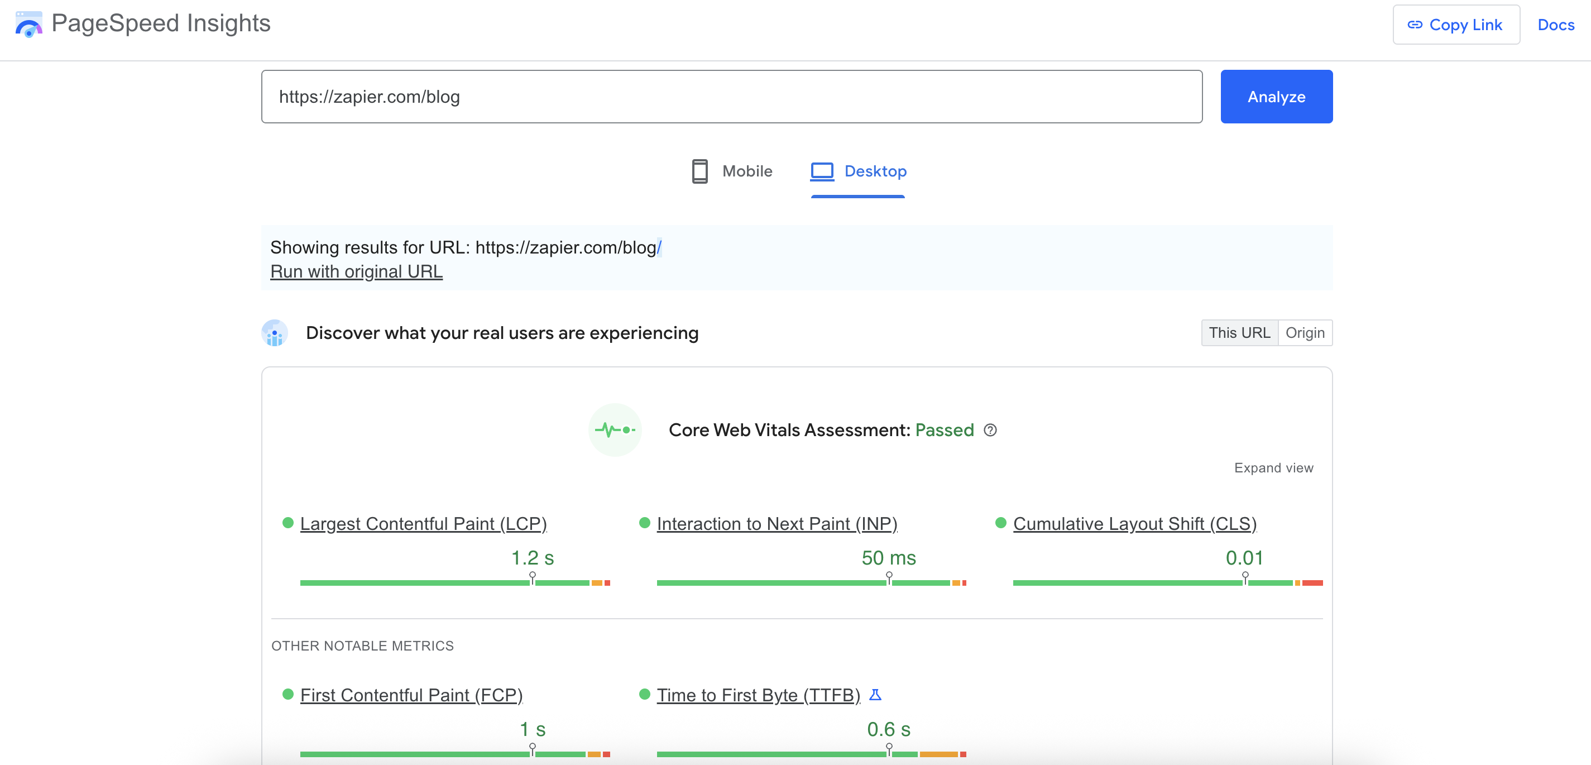Image resolution: width=1591 pixels, height=765 pixels.
Task: Open Interaction to Next Paint (INP) link
Action: click(x=777, y=523)
